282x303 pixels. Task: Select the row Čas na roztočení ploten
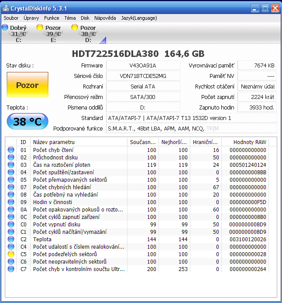point(137,165)
